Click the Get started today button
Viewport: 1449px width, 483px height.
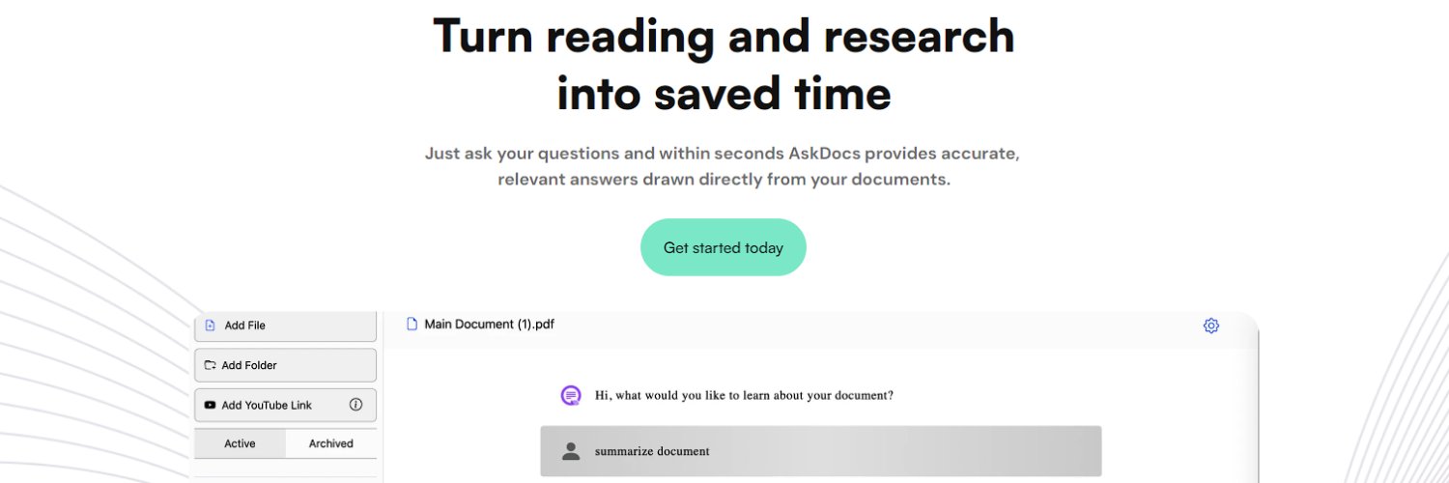coord(723,247)
